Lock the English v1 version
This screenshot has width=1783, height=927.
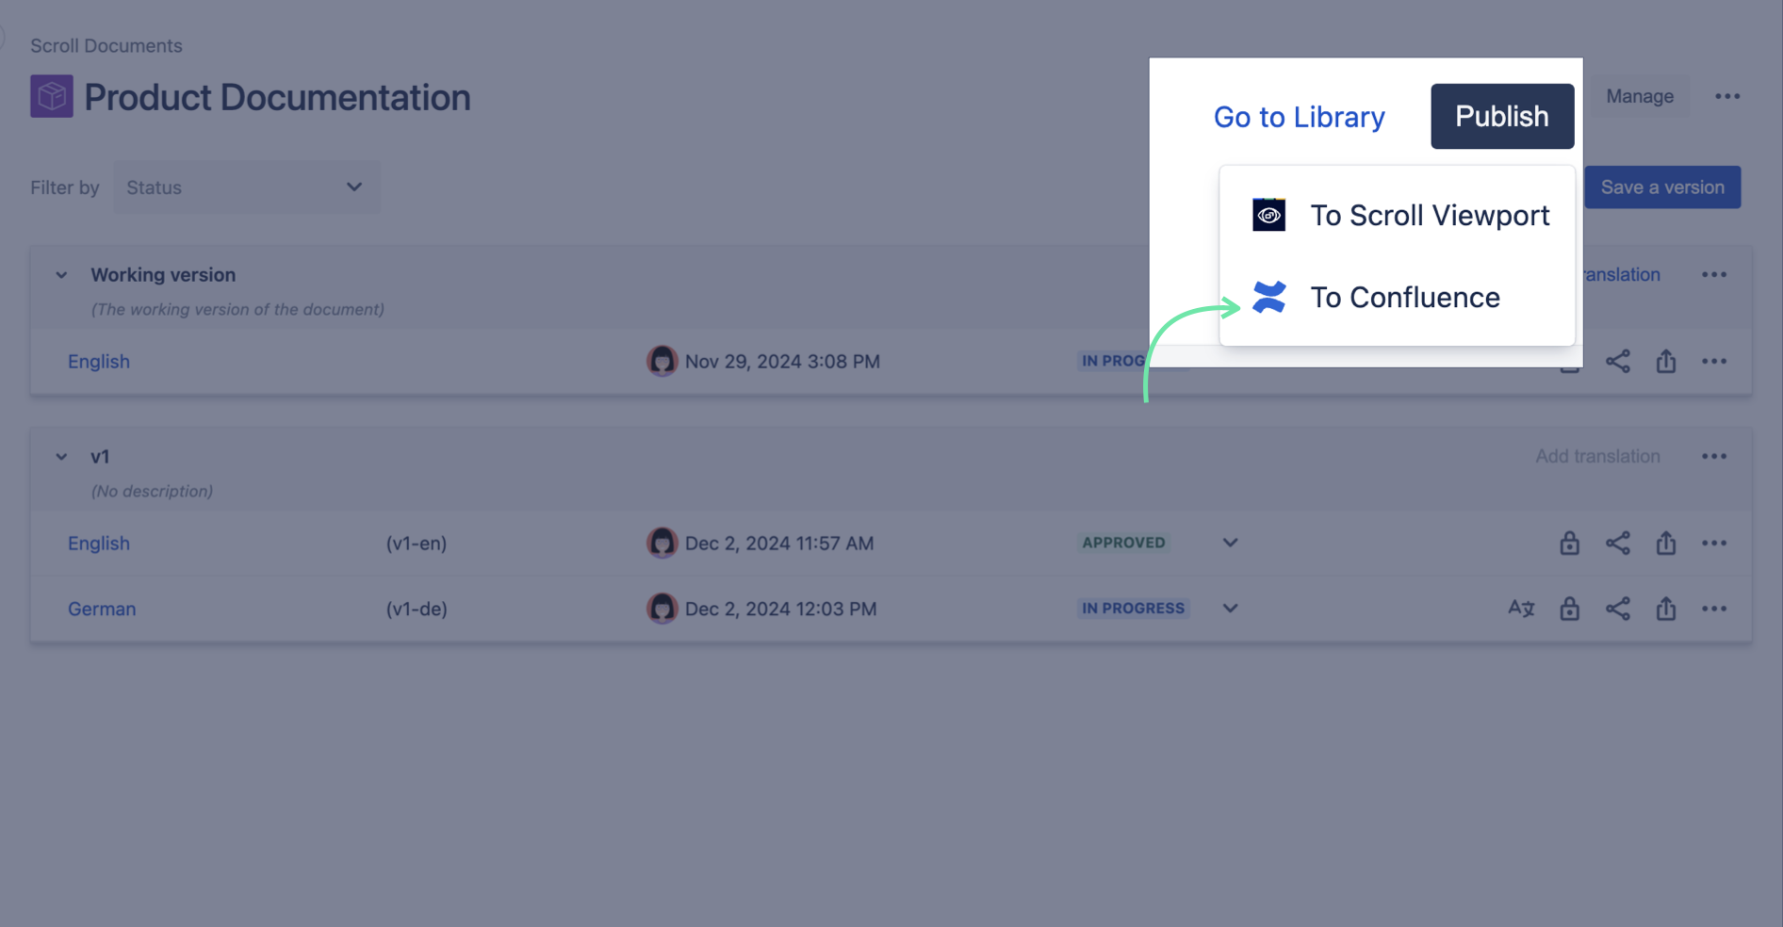coord(1569,543)
